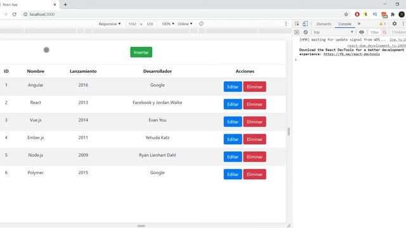Screen dimensions: 406x228
Task: Click the Polymer name cell
Action: 36,173
